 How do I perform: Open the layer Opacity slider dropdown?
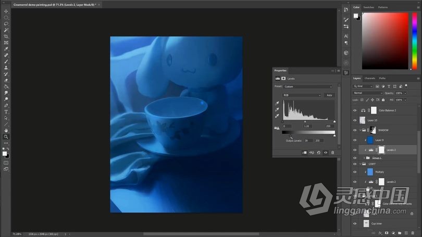(405, 93)
